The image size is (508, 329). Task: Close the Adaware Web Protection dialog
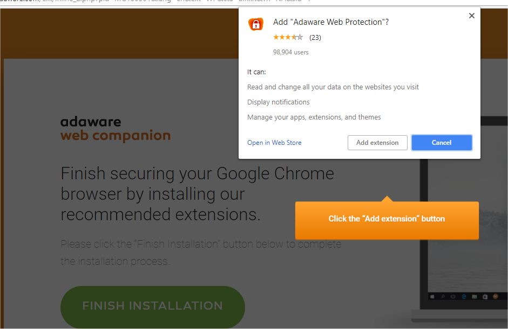click(x=471, y=16)
